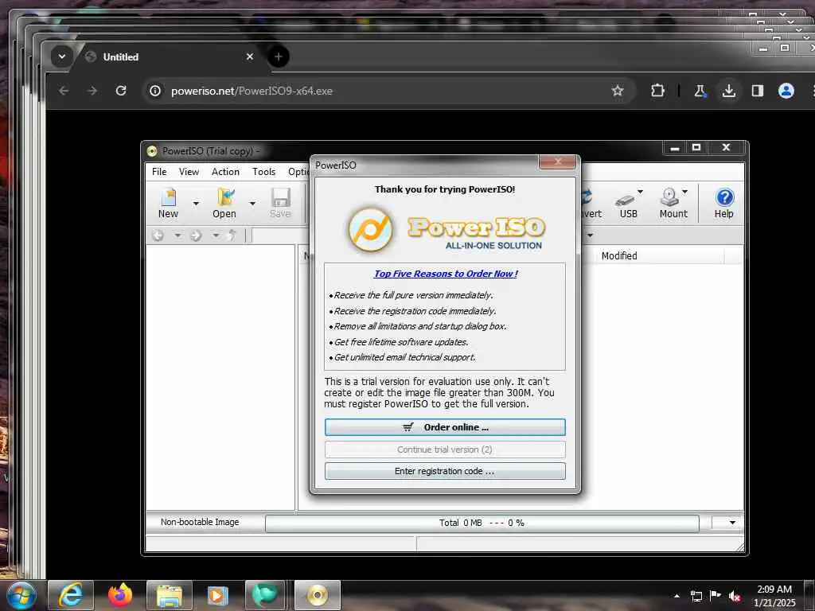This screenshot has width=815, height=611.
Task: Reload the browser page
Action: [x=121, y=91]
